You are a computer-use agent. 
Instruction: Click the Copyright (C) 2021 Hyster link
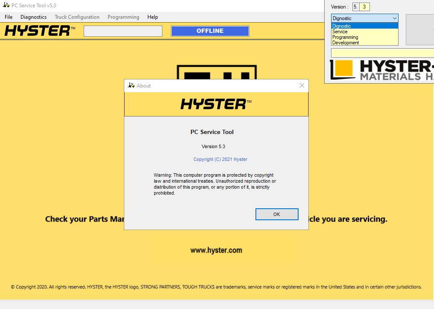point(220,159)
